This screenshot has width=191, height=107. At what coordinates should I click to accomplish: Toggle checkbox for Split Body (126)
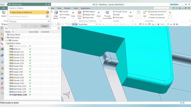click(10, 95)
